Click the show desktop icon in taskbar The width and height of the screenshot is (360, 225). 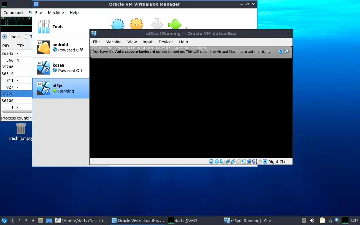[49, 220]
